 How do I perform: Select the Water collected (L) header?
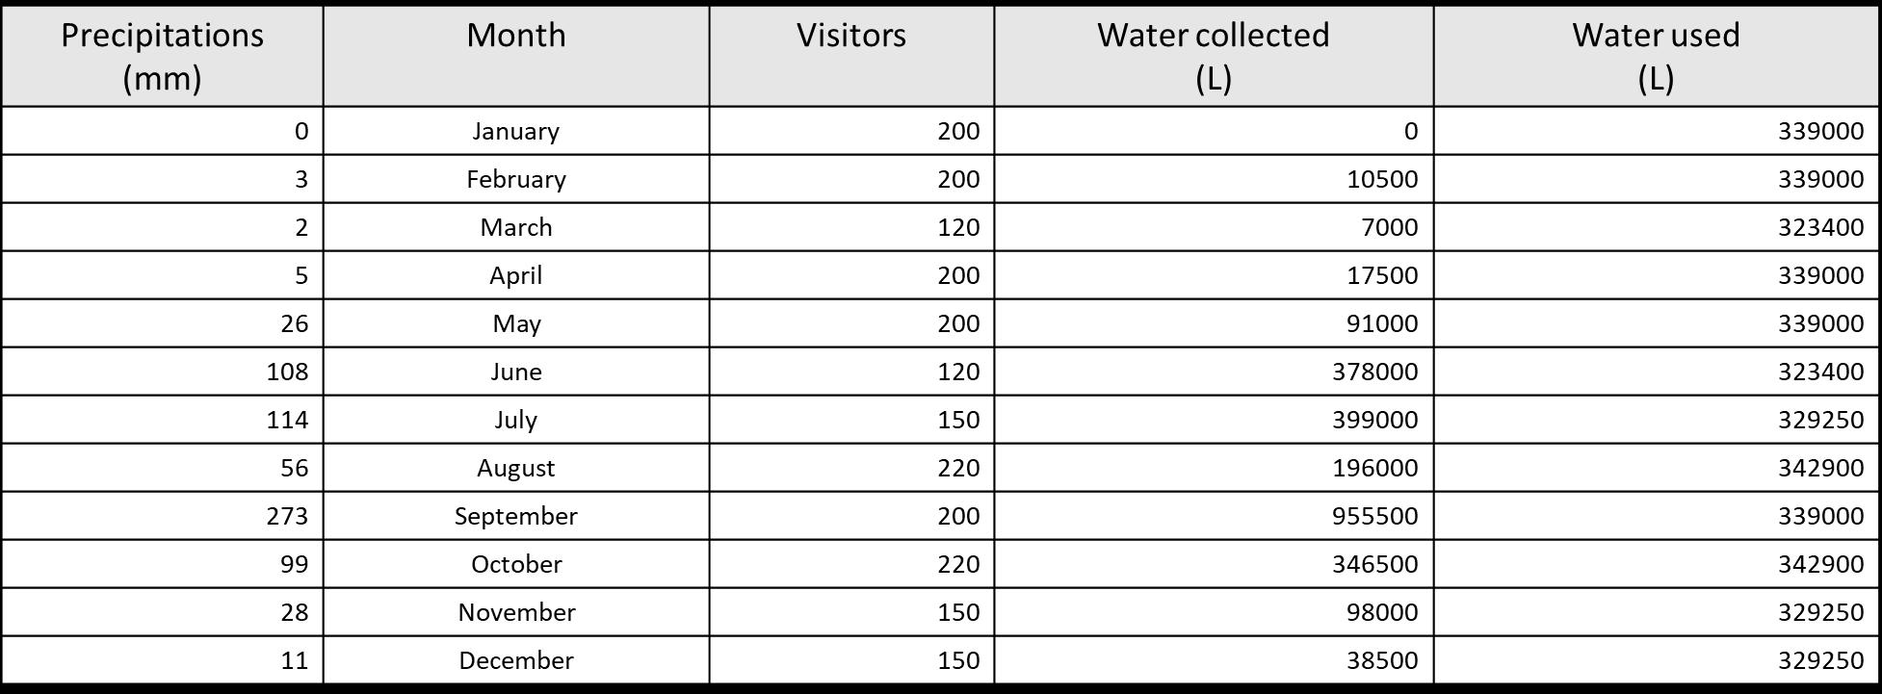click(x=1214, y=56)
